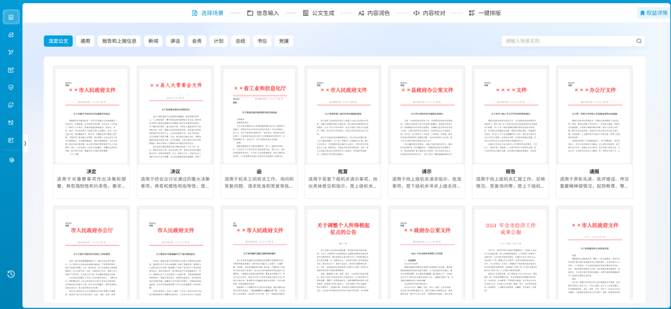Open the history clock icon at sidebar bottom
This screenshot has width=671, height=309.
[11, 274]
